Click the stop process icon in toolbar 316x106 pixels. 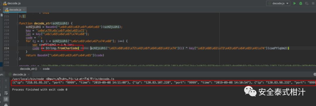(313, 3)
